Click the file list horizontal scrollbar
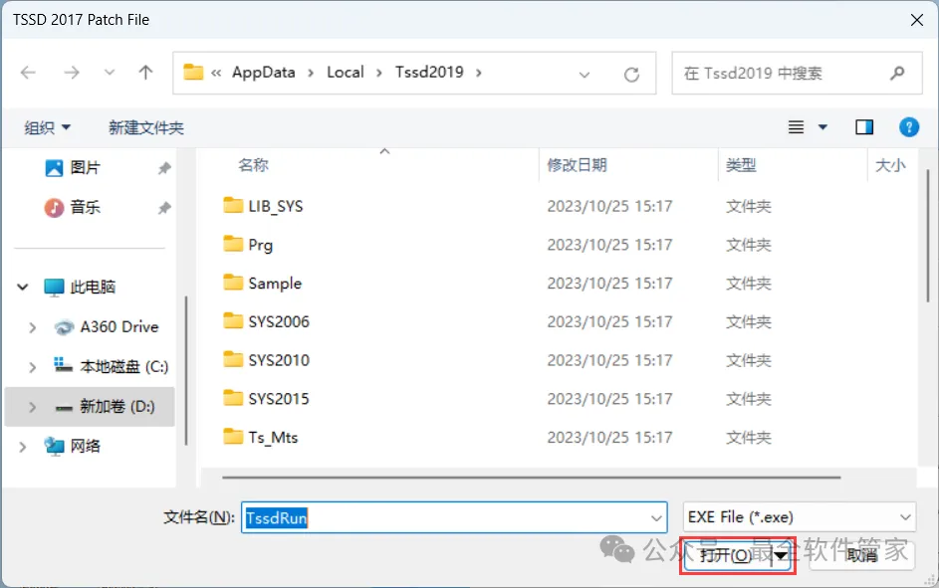The height and width of the screenshot is (588, 939). coord(531,478)
